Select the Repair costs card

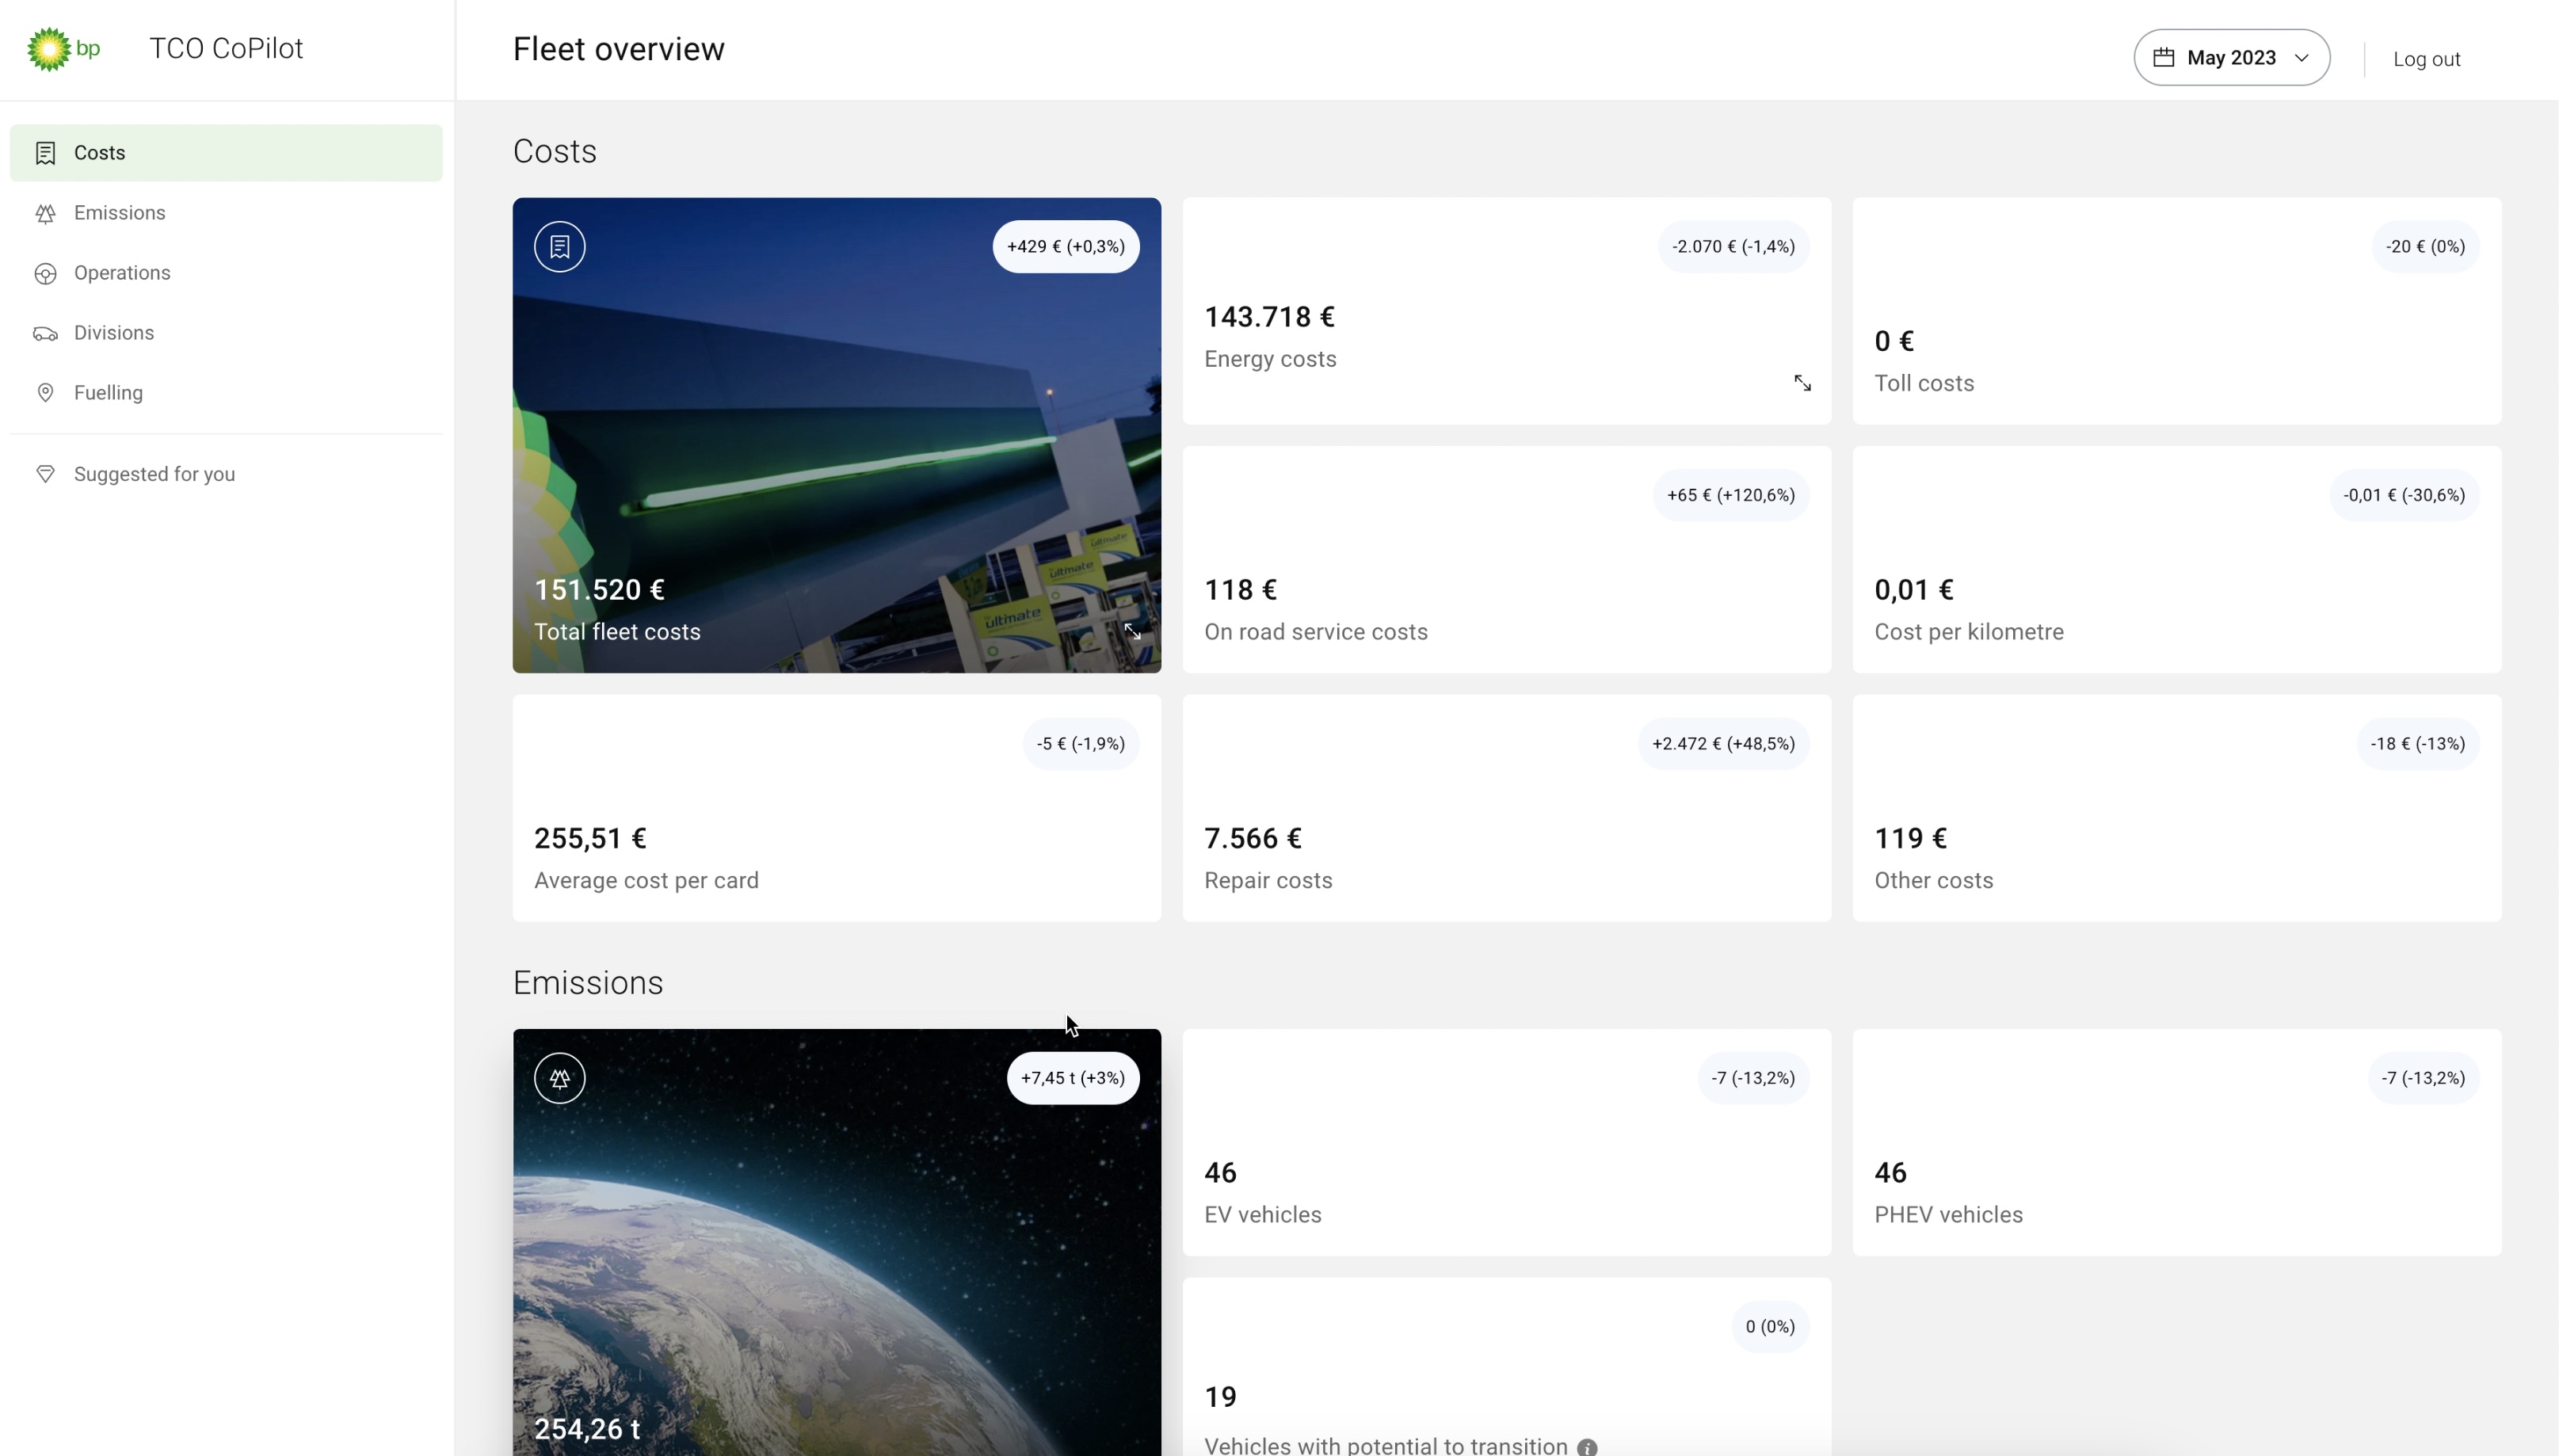coord(1507,808)
